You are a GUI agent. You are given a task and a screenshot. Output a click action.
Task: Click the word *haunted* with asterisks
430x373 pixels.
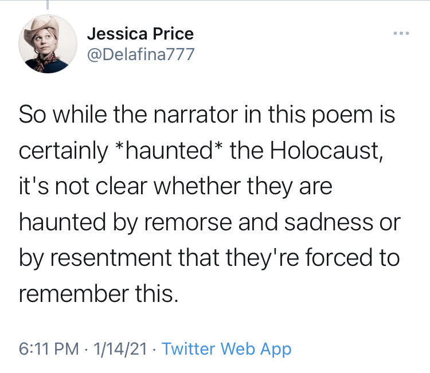[x=169, y=151]
